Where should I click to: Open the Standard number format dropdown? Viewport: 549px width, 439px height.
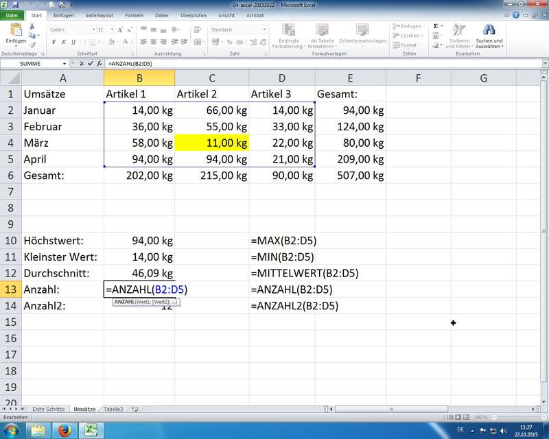(x=264, y=30)
